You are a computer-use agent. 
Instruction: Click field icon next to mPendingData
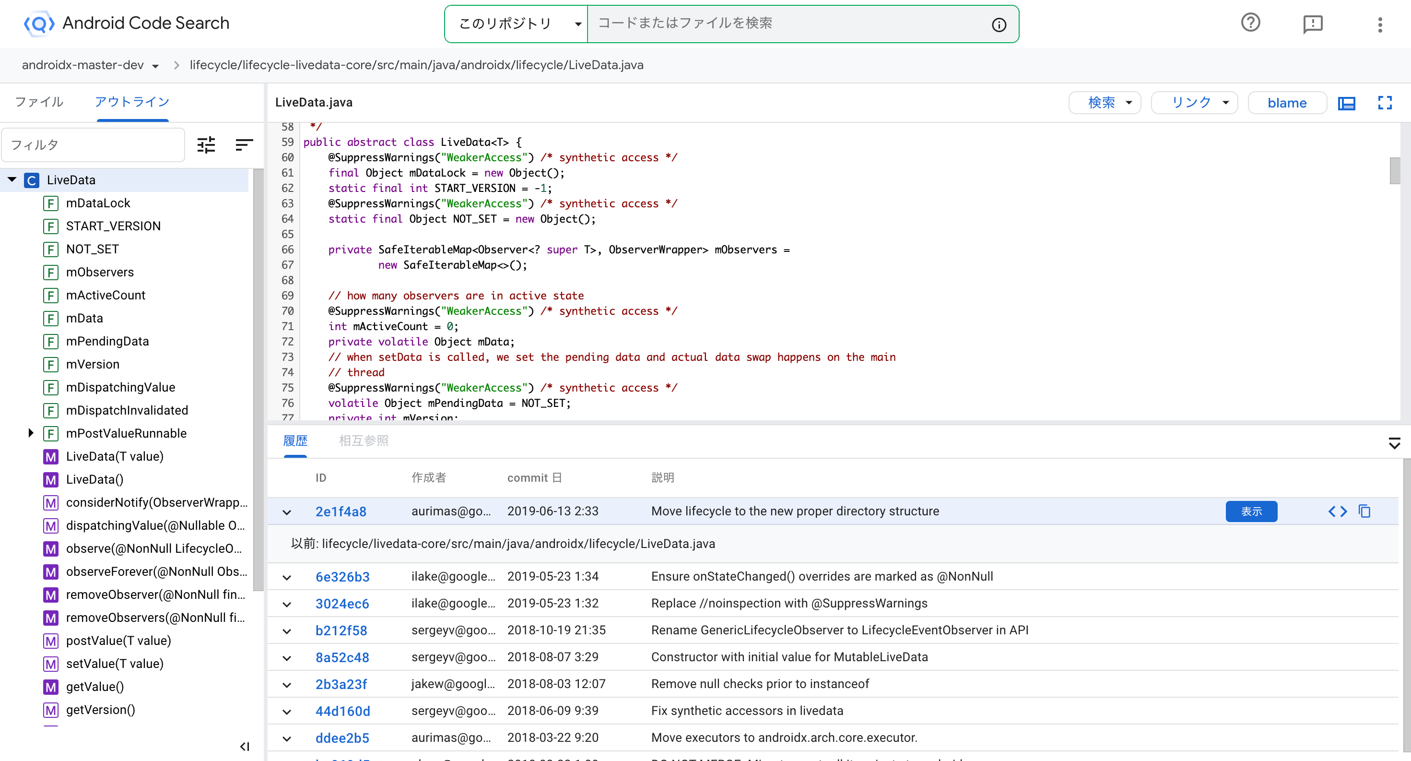[51, 341]
